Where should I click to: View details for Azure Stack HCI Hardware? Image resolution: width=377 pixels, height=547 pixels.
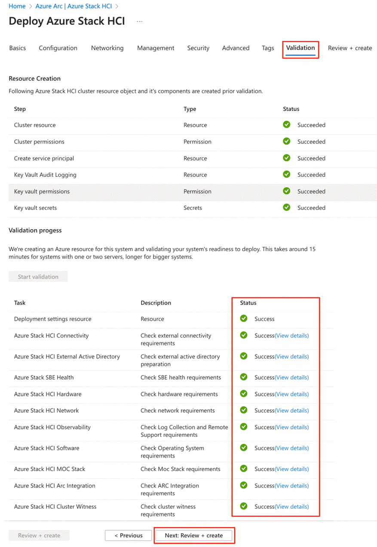(x=292, y=394)
